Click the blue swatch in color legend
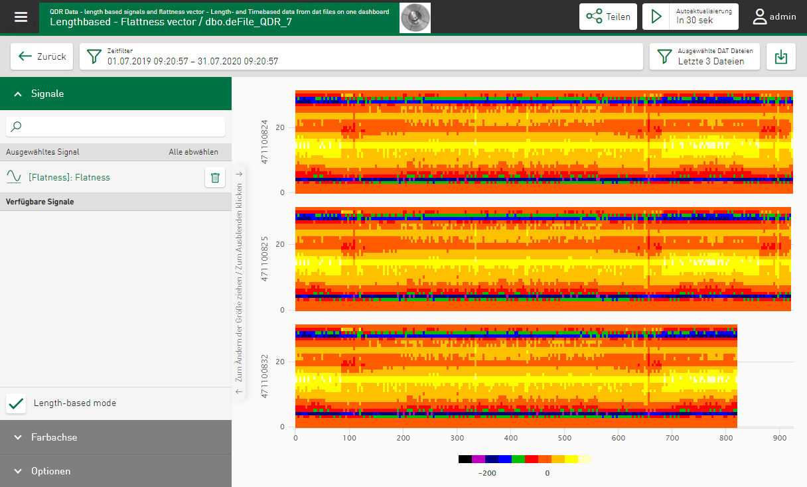The height and width of the screenshot is (487, 807). (505, 458)
